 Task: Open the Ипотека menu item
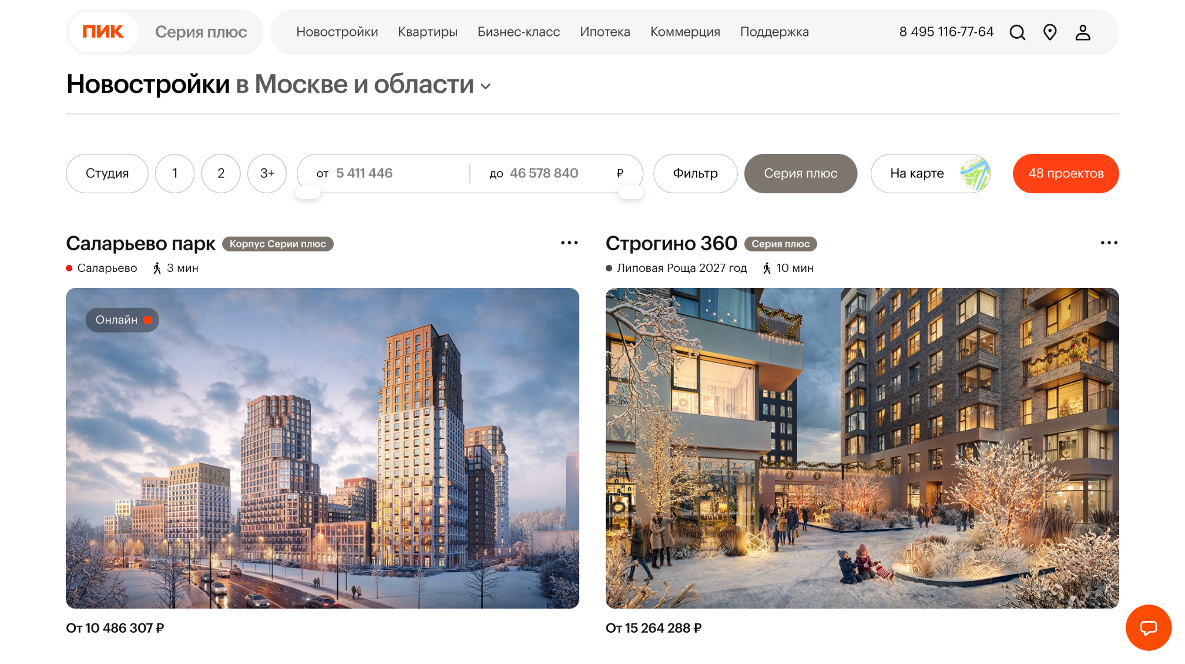(x=605, y=32)
